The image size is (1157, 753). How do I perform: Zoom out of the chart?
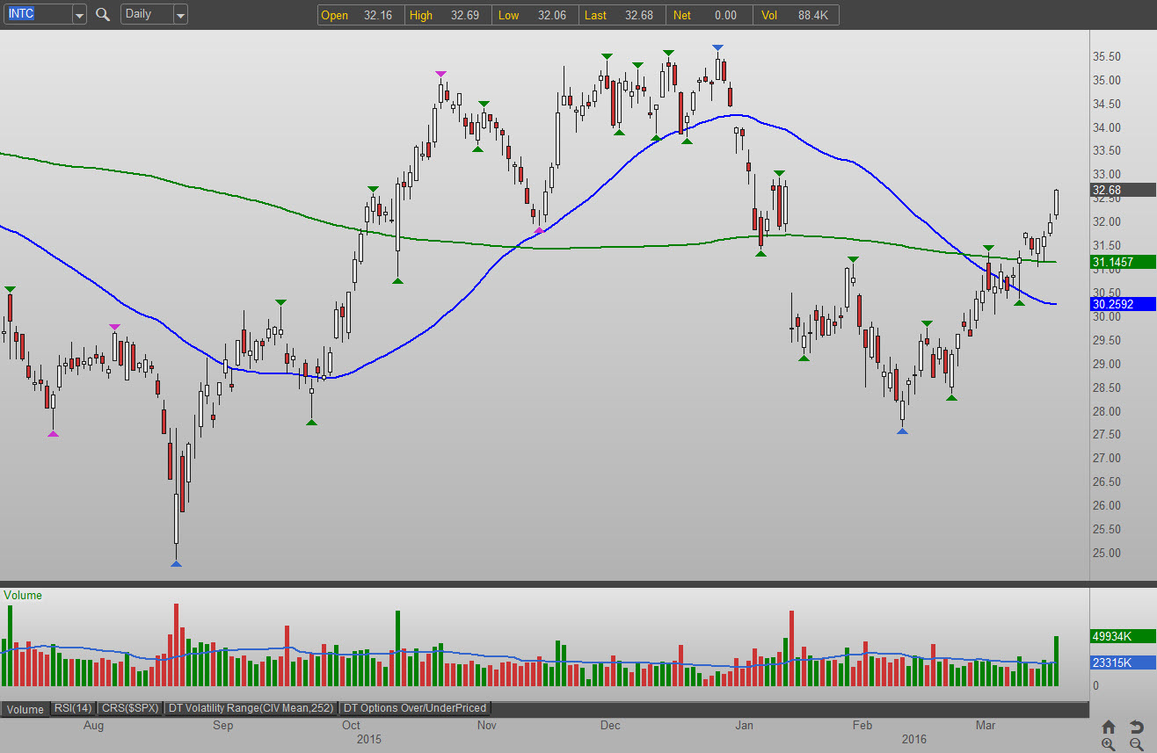[x=1136, y=744]
